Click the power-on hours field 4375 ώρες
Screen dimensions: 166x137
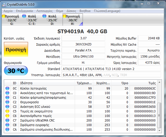tap(149, 63)
